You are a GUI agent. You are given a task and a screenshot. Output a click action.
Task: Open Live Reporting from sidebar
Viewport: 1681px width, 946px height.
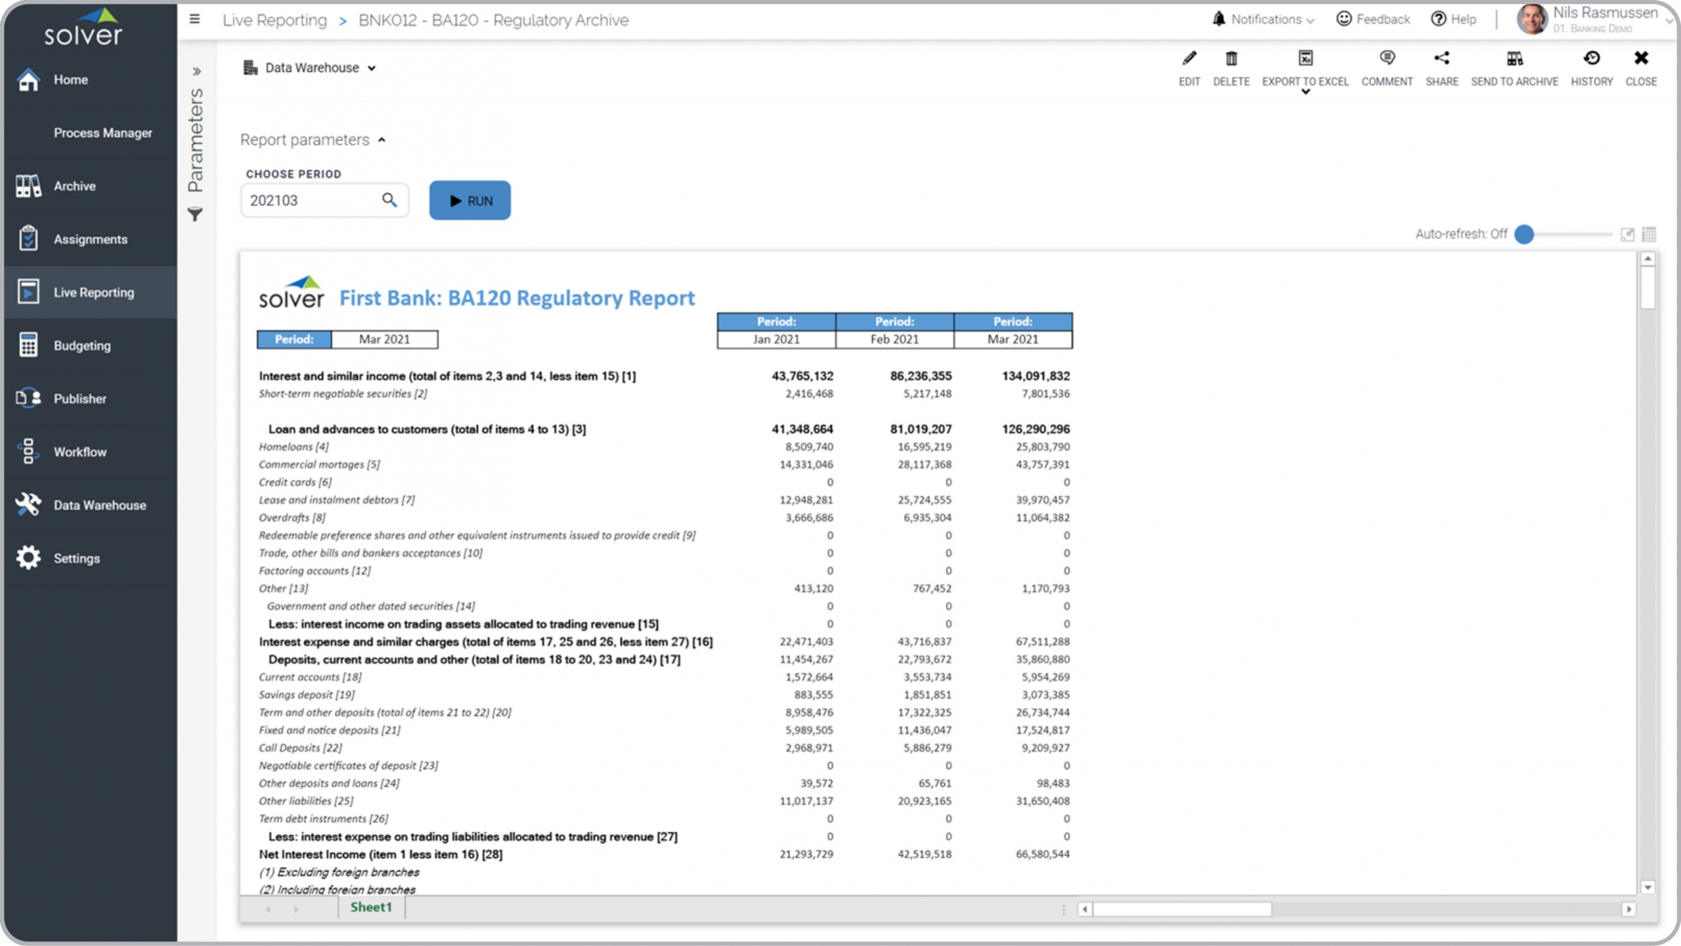click(93, 292)
